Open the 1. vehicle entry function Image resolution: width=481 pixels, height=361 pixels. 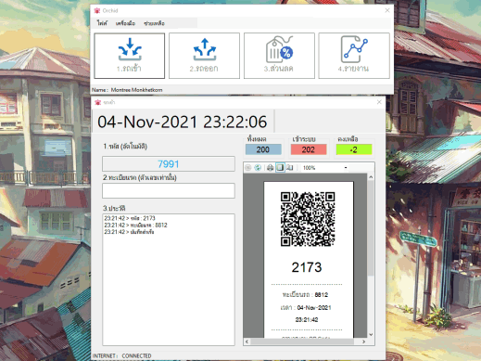pos(129,56)
